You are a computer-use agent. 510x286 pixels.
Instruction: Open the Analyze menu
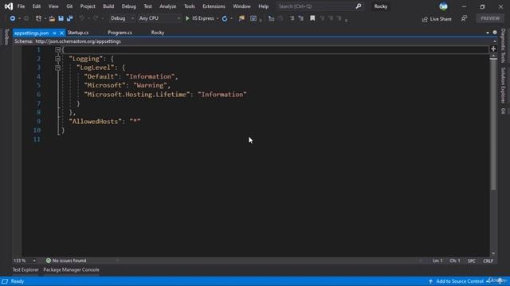168,6
